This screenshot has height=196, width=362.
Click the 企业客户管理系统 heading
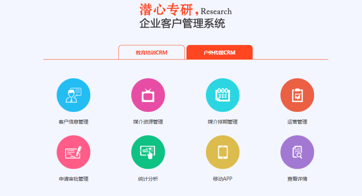click(x=182, y=23)
